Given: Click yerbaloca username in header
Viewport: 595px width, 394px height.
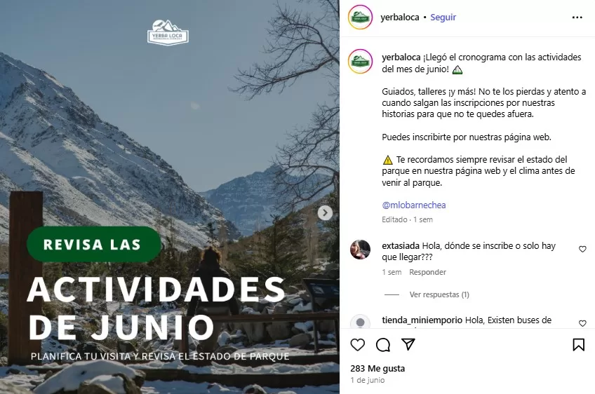Looking at the screenshot, I should click(x=400, y=17).
